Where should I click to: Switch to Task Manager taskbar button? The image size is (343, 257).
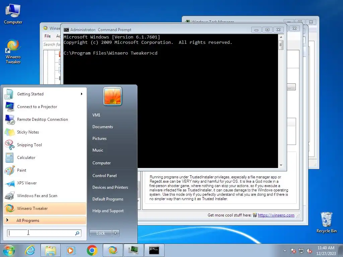[x=133, y=250]
